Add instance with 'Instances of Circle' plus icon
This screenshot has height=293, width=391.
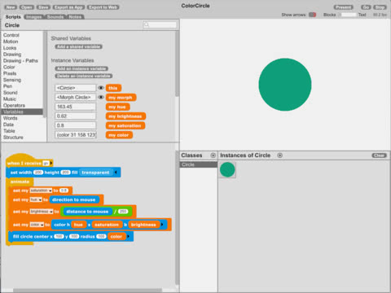tap(280, 155)
